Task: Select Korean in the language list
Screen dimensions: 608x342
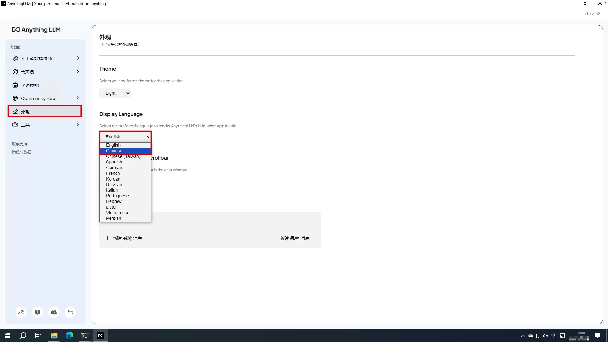Action: pos(125,179)
